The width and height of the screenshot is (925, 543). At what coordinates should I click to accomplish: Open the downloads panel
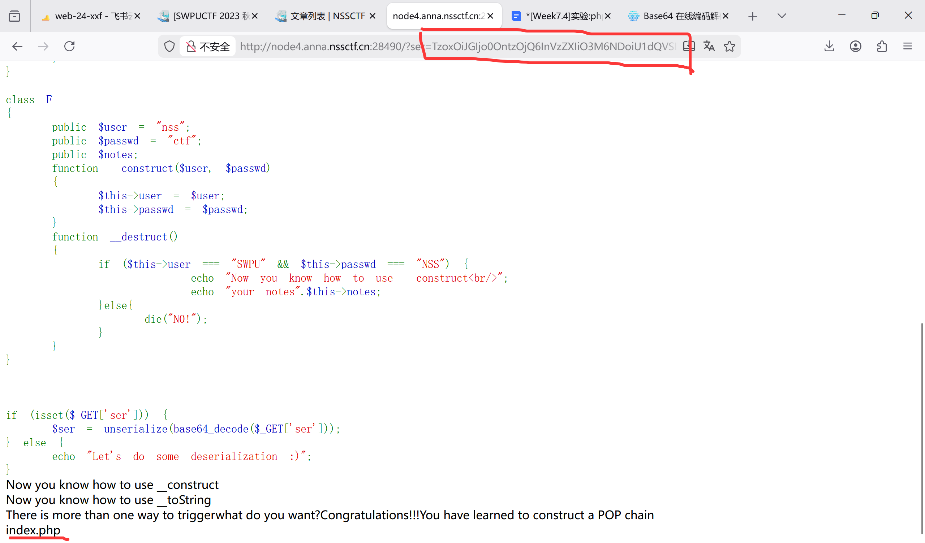click(x=829, y=47)
